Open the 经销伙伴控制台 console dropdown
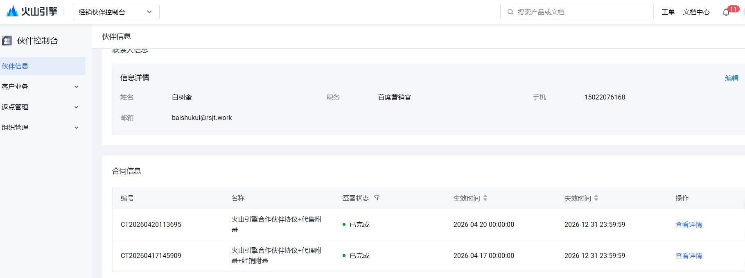This screenshot has height=278, width=745. pos(116,12)
